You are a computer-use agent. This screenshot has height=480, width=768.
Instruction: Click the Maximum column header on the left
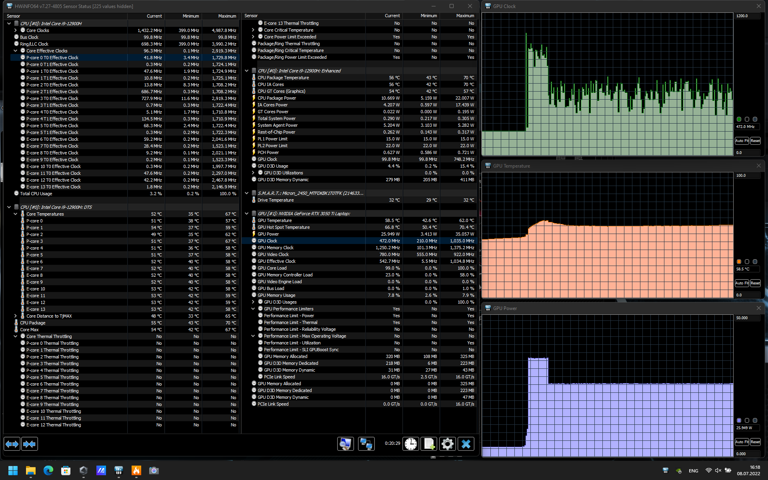coord(227,16)
